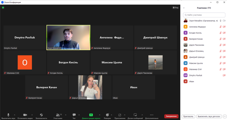Image resolution: width=227 pixels, height=120 pixels.
Task: Open the more options button beside Mute all
Action: click(225, 116)
